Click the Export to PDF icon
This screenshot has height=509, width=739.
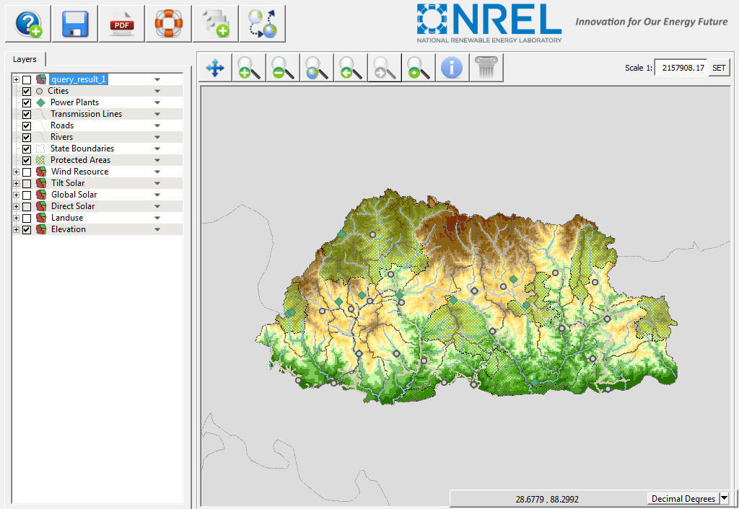(x=121, y=24)
